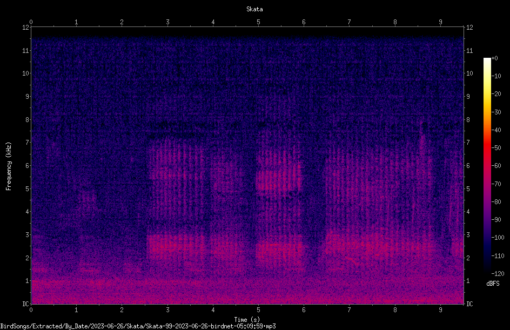The width and height of the screenshot is (510, 330).
Task: Select the BirdSongs file path caption text
Action: point(138,326)
